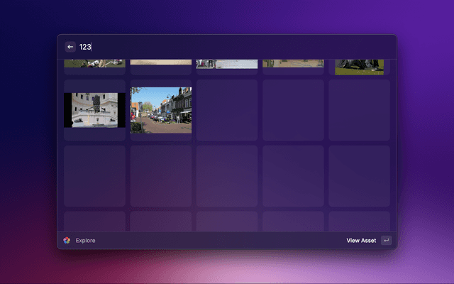Click the cropped empty tile above Explore label
Image resolution: width=454 pixels, height=284 pixels.
coord(94,221)
